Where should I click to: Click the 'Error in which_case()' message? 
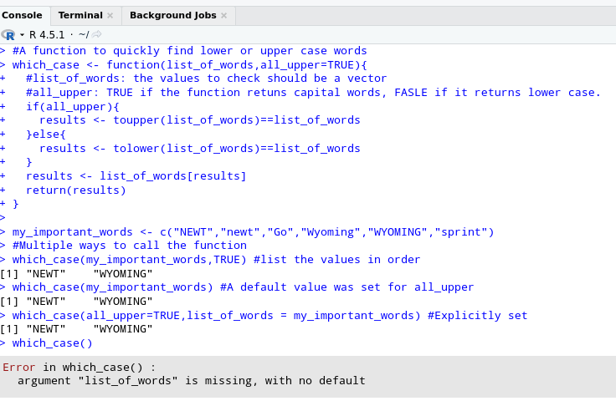tap(79, 367)
